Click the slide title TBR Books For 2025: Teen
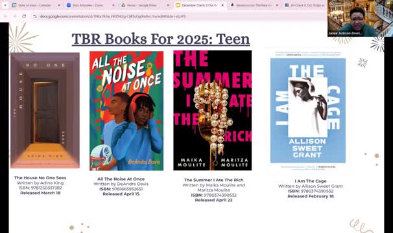 (161, 39)
